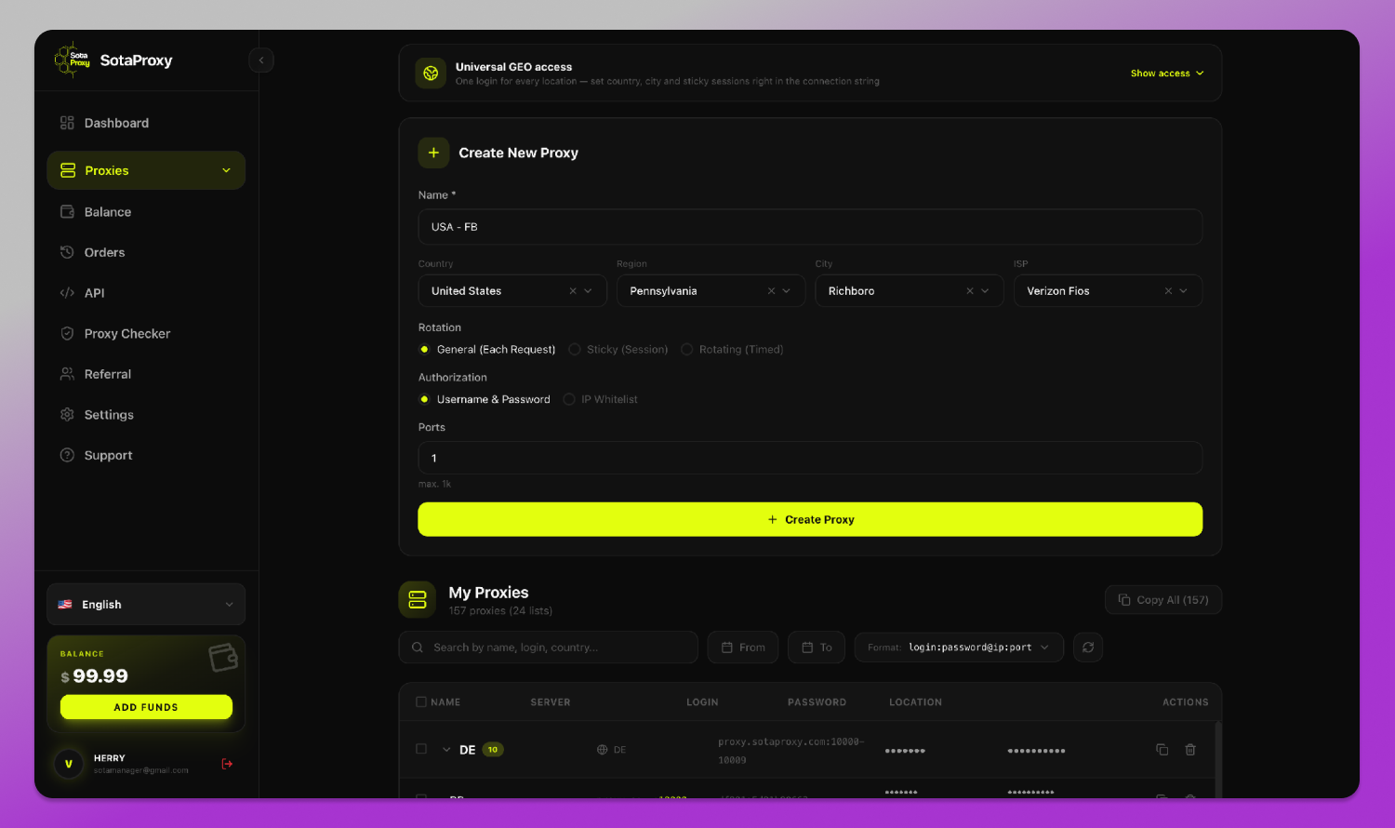Open Proxy Checker in the sidebar

coord(146,333)
